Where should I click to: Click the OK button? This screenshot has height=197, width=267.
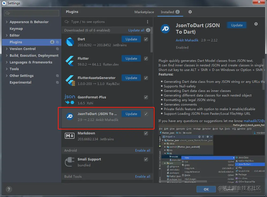[x=206, y=189]
